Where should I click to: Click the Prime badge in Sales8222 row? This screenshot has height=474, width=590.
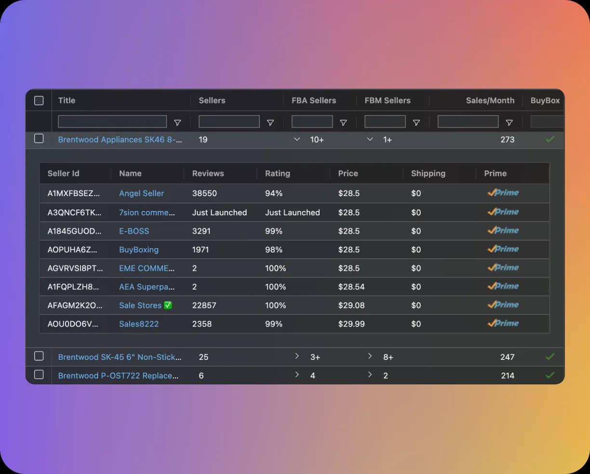click(503, 323)
